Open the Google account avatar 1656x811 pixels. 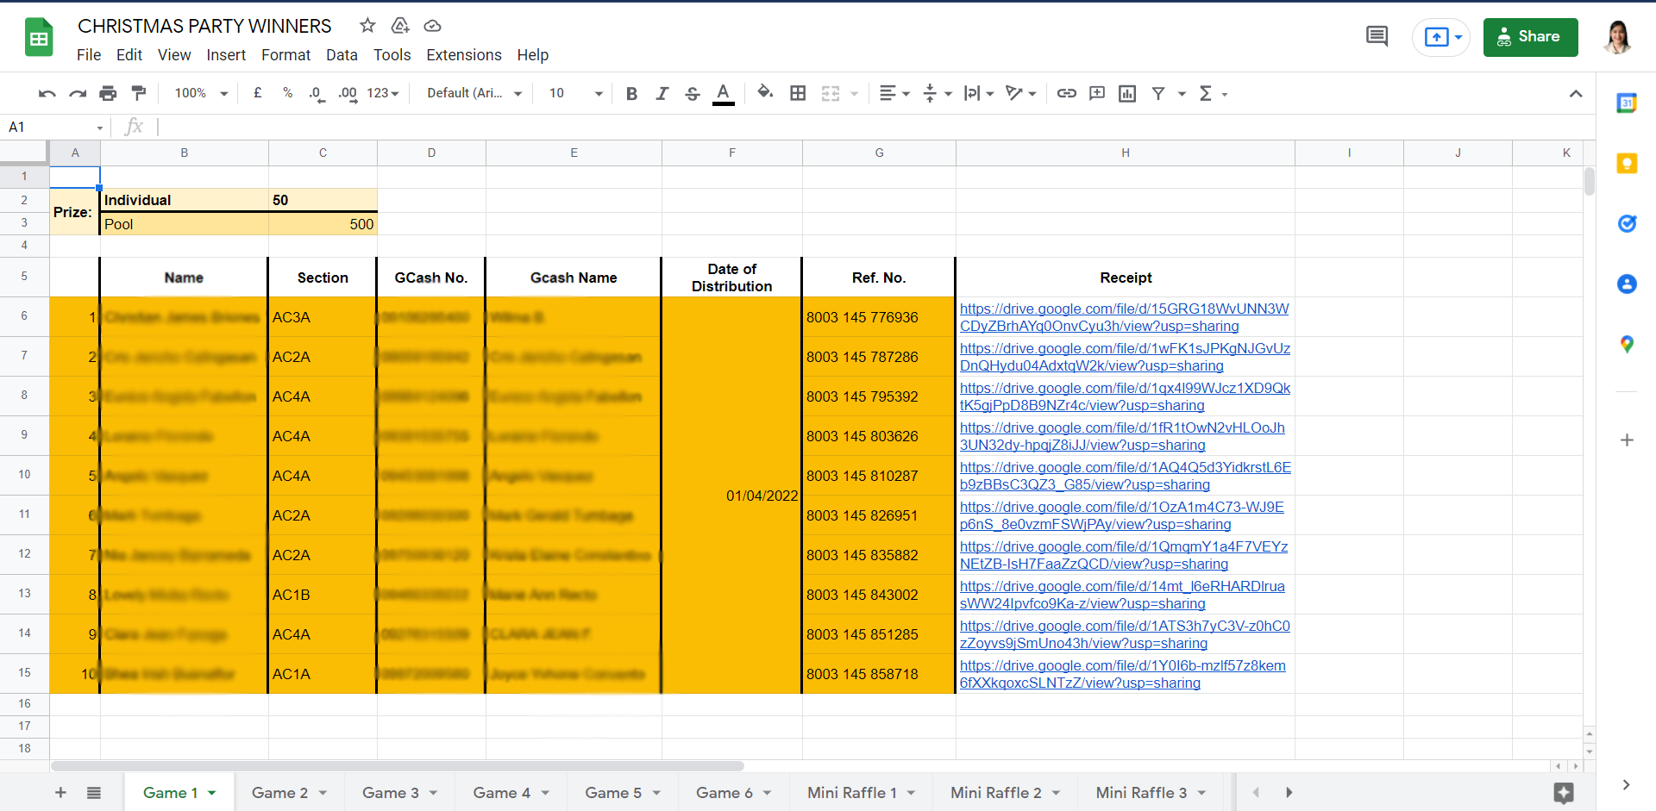pos(1618,37)
